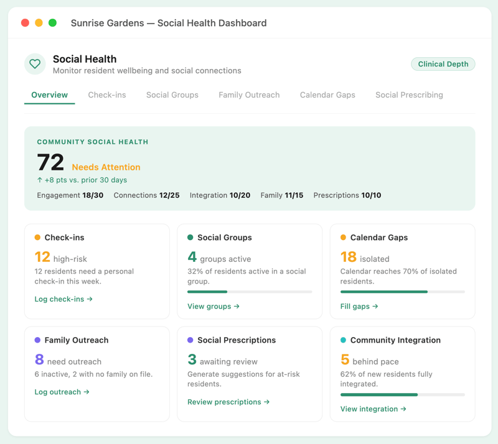498x444 pixels.
Task: Click the purple dot beside Family Outreach
Action: [37, 340]
